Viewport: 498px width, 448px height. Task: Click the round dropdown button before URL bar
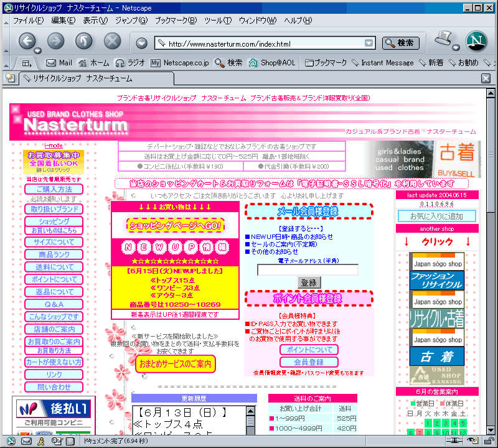click(142, 43)
